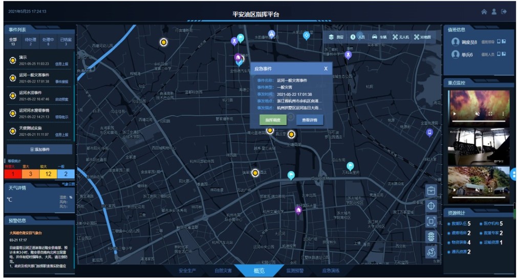The image size is (518, 280).
Task: Click the 调度员8 avatar
Action: click(x=456, y=41)
